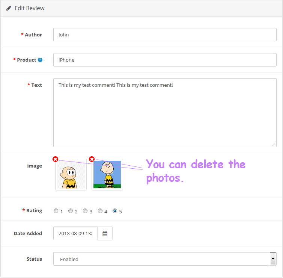
Task: Select rating 4 radio button
Action: click(100, 211)
